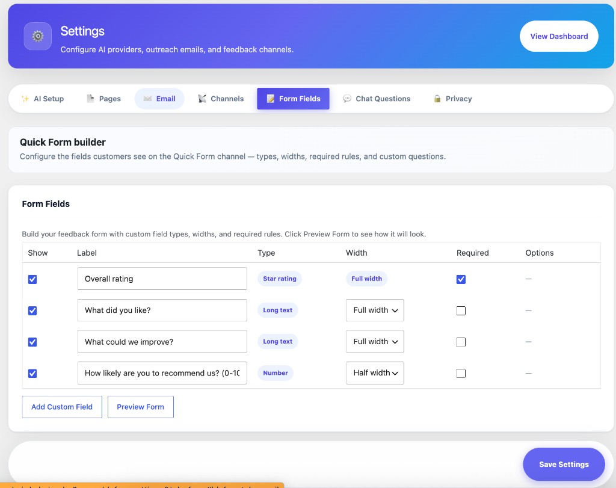Screen dimensions: 616x488
Task: Click Long text badge for 'What could we improve?'
Action: [278, 341]
